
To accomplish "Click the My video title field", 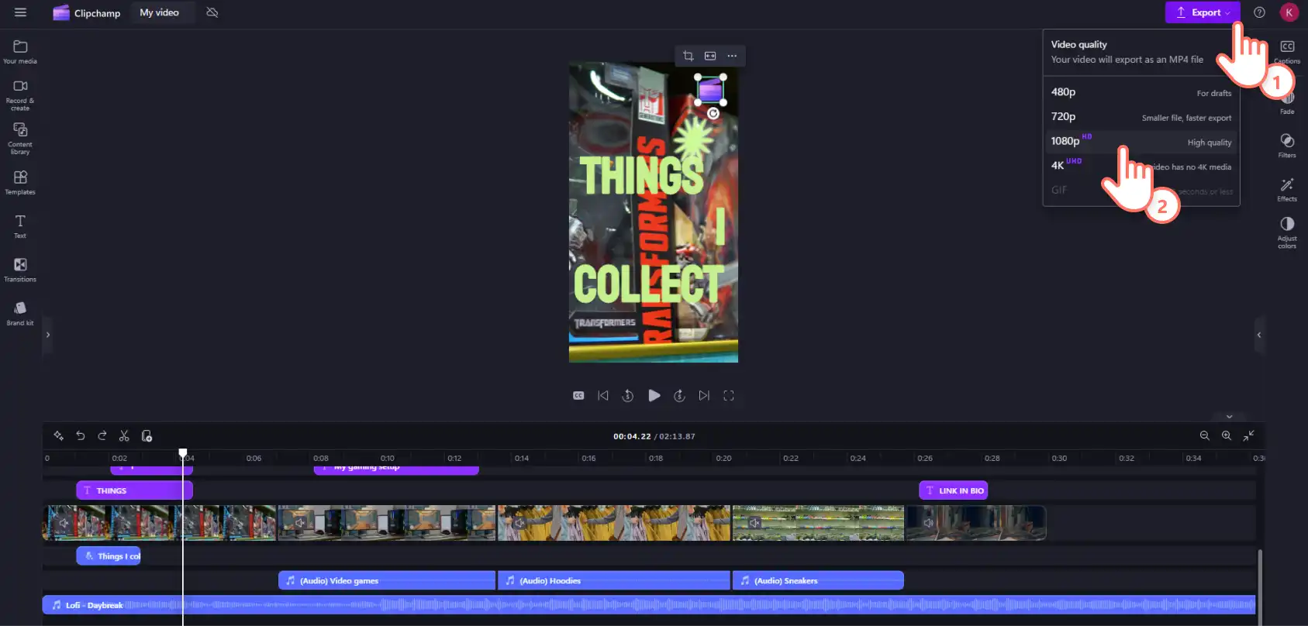I will (x=160, y=12).
